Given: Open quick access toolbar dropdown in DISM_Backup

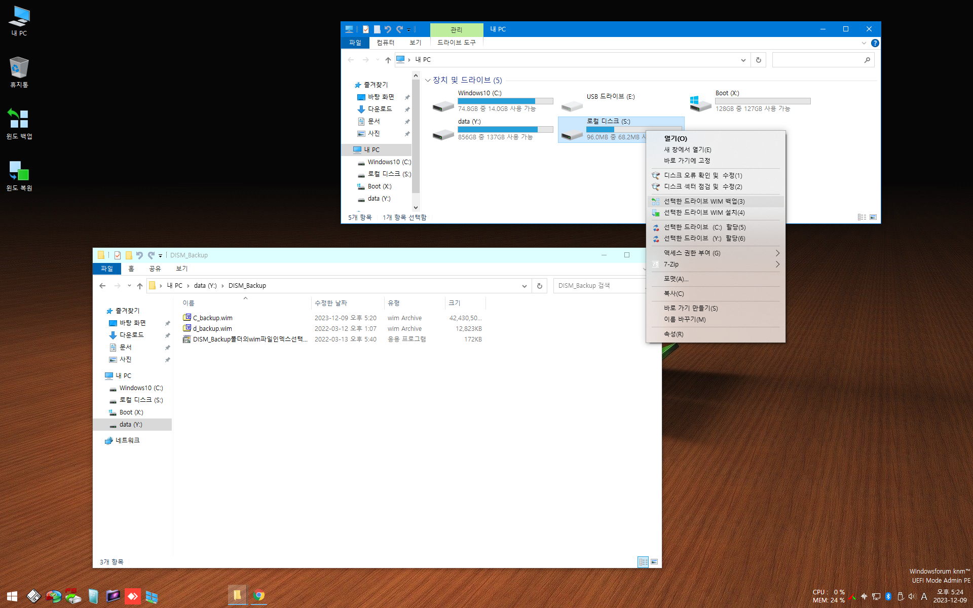Looking at the screenshot, I should click(x=160, y=256).
